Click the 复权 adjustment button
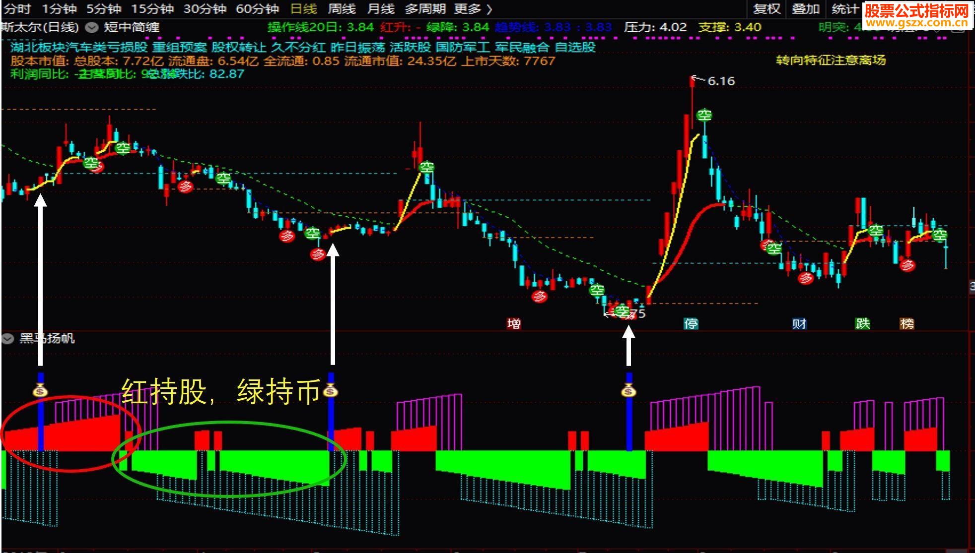This screenshot has height=553, width=975. tap(767, 9)
